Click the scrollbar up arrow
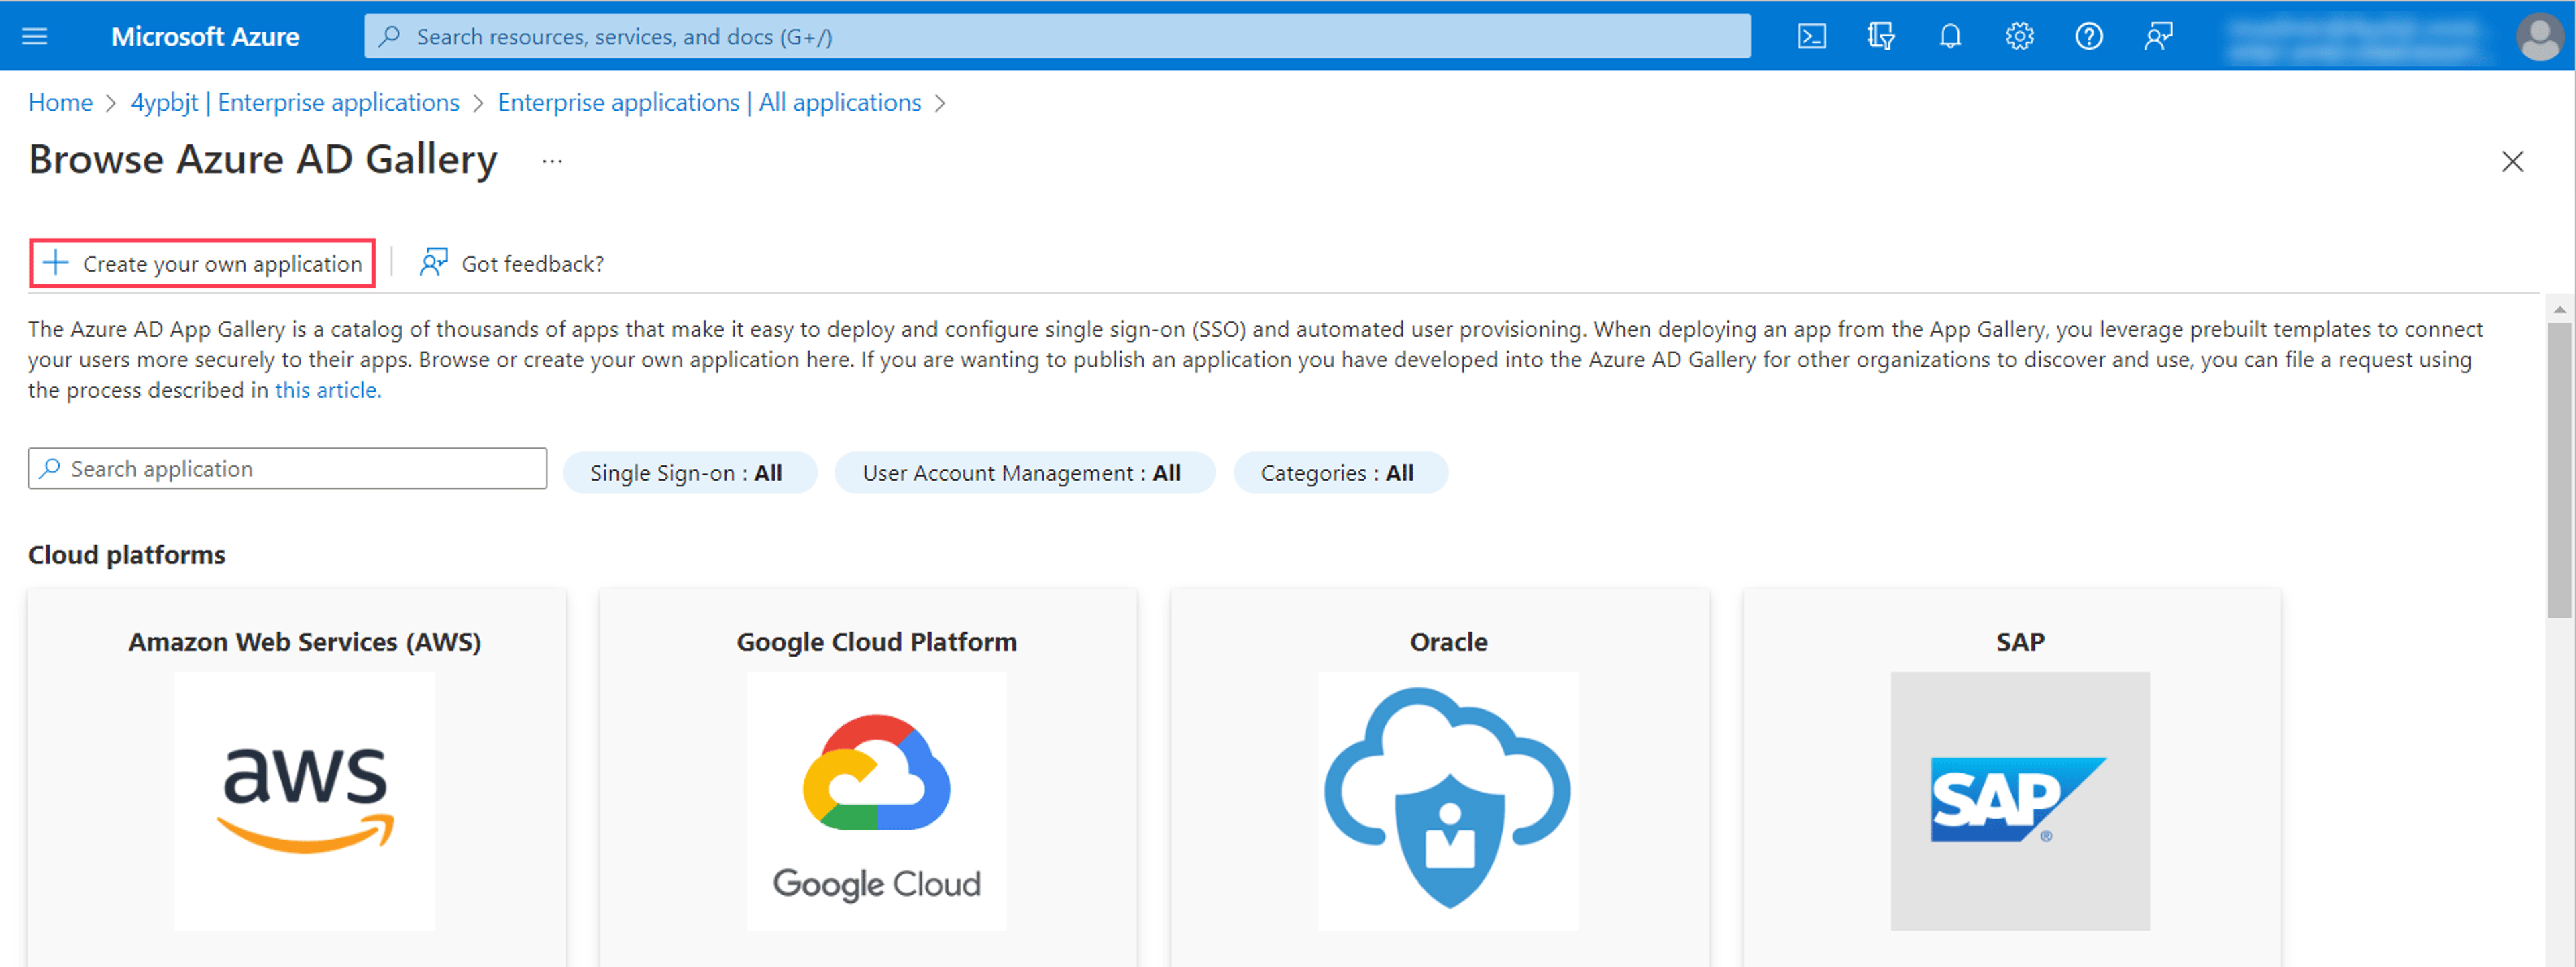The height and width of the screenshot is (967, 2576). point(2560,309)
